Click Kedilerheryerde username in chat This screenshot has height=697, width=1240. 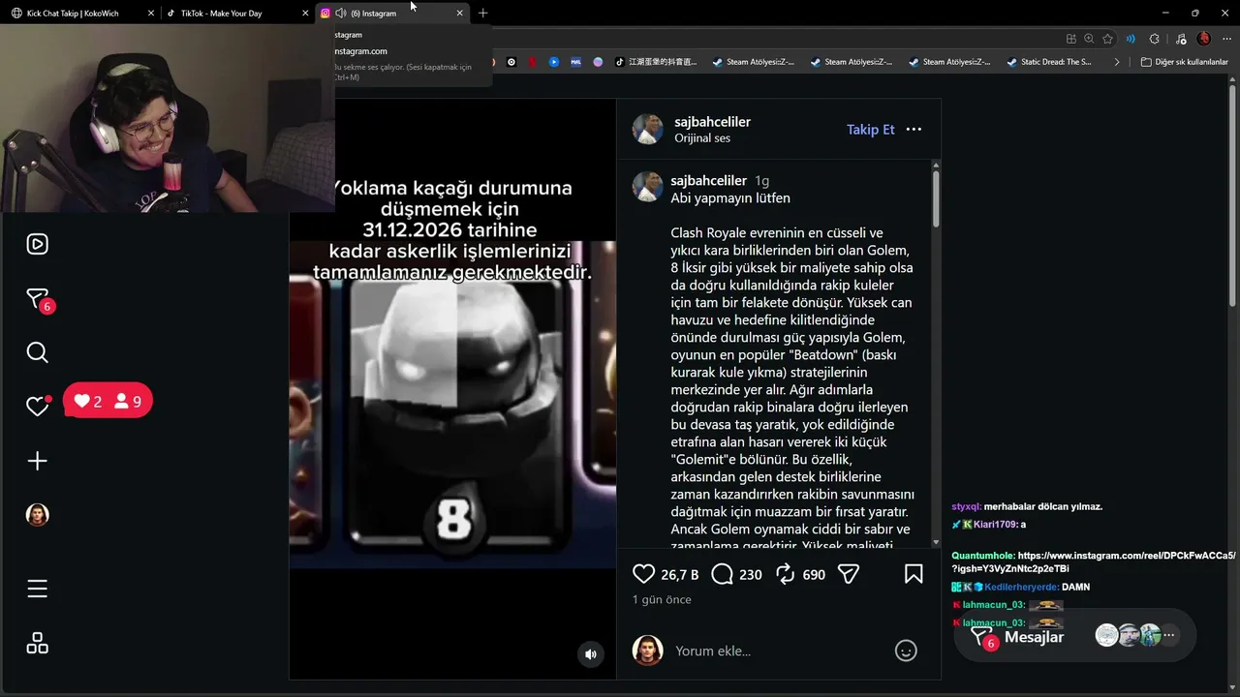pos(1021,587)
